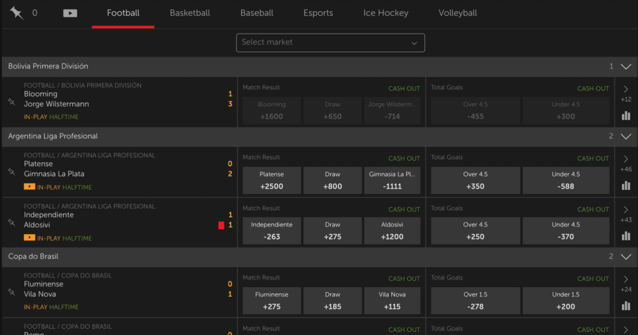Click the Argentina Liga Profesional league header
Image resolution: width=638 pixels, height=335 pixels.
pyautogui.click(x=320, y=136)
